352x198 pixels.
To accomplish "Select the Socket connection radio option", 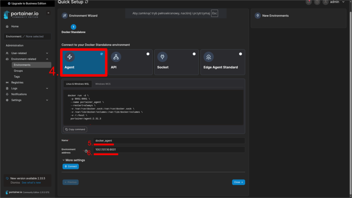I will tap(194, 54).
